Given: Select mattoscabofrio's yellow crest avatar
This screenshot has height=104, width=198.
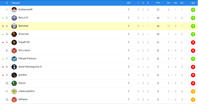Looking at the screenshot, I should click(x=14, y=91).
